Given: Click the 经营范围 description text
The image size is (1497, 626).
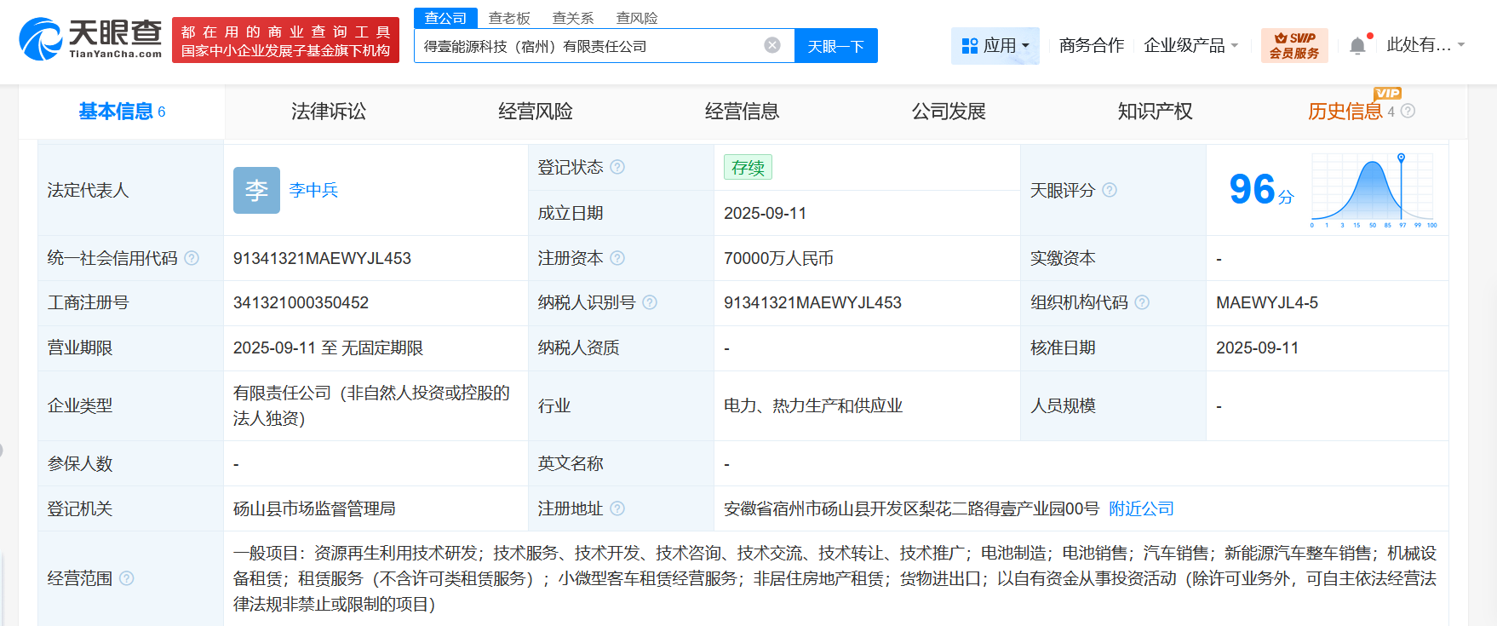Looking at the screenshot, I should 835,578.
